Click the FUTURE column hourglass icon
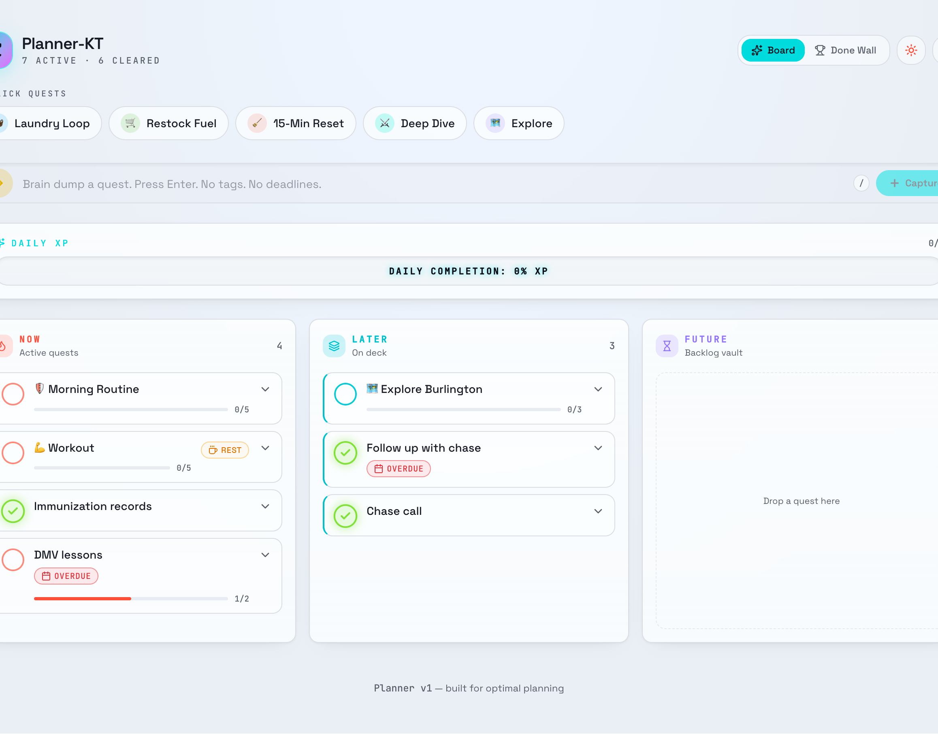The height and width of the screenshot is (734, 938). click(x=666, y=346)
